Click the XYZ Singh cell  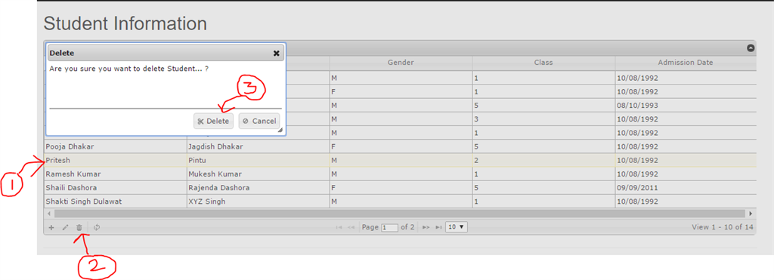[x=259, y=202]
